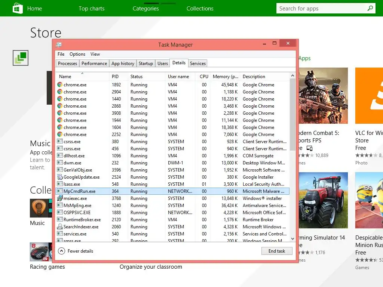
Task: Click the Task Manager title bar icon
Action: (x=59, y=45)
